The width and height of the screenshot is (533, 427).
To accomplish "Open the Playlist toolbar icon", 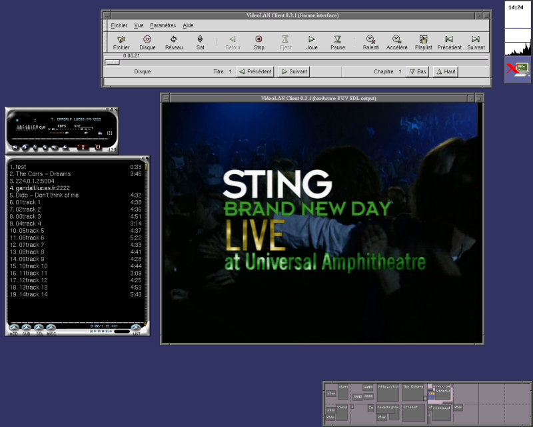I will tap(423, 43).
